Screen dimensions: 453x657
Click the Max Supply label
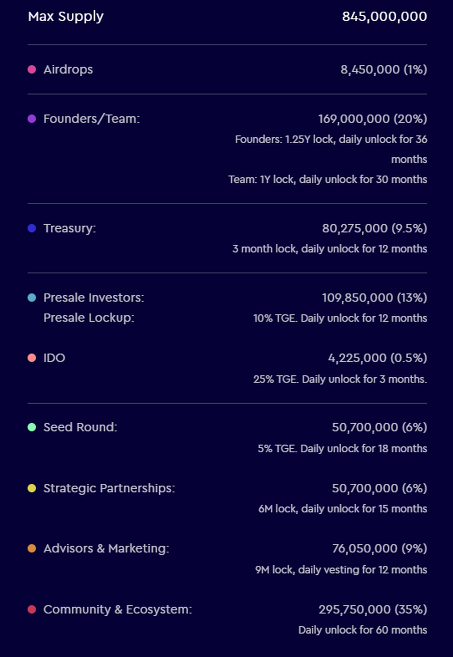[66, 17]
